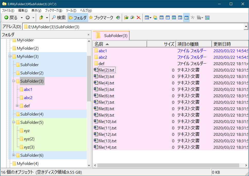Expand the def folder in tree
The width and height of the screenshot is (249, 176).
[17, 106]
